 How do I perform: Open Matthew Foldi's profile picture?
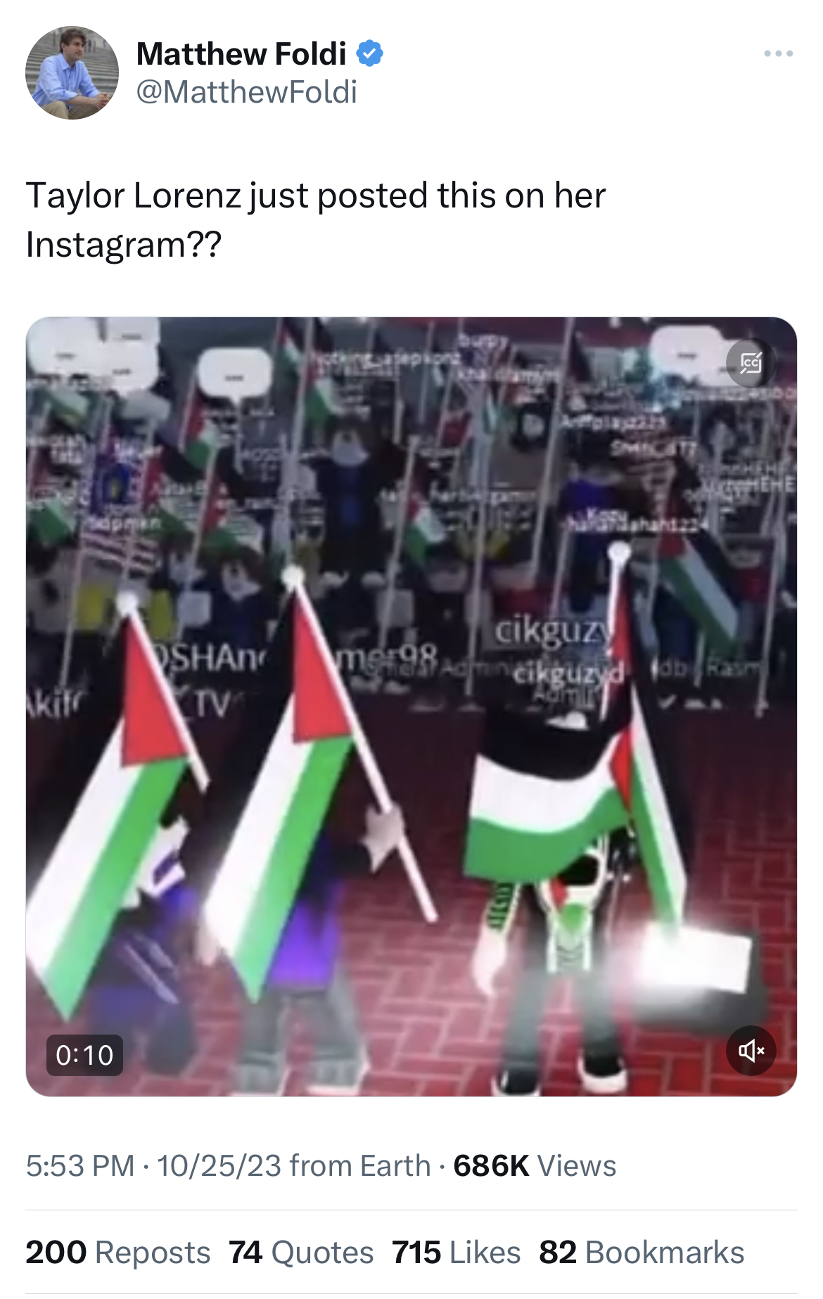[72, 72]
